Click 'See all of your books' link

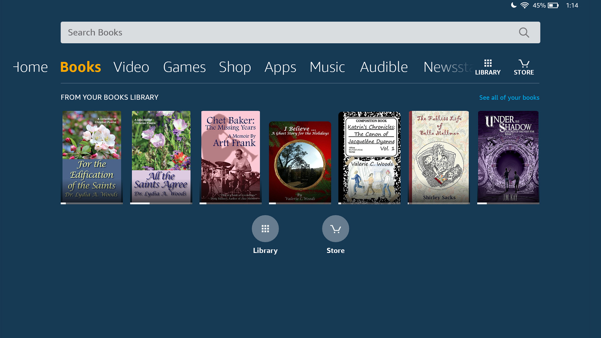coord(509,98)
